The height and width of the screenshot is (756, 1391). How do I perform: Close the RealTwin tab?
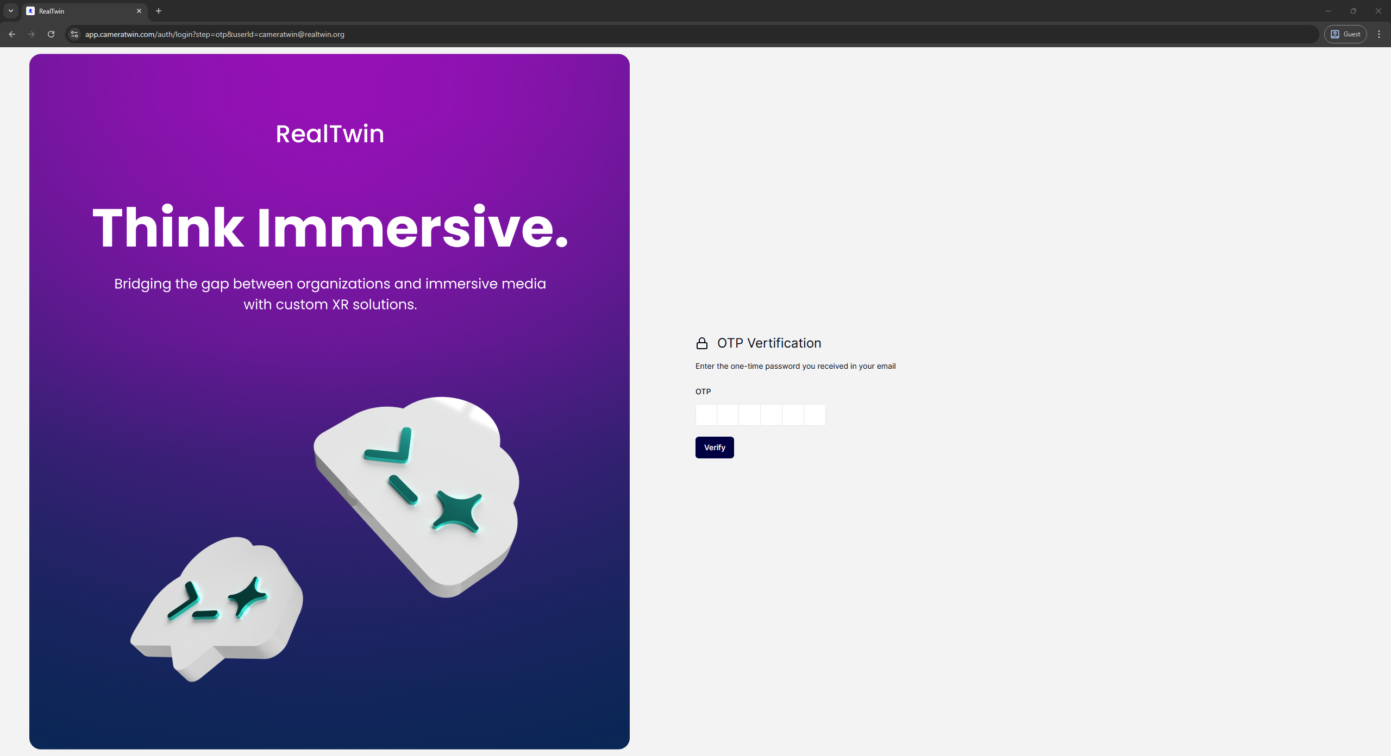(139, 11)
